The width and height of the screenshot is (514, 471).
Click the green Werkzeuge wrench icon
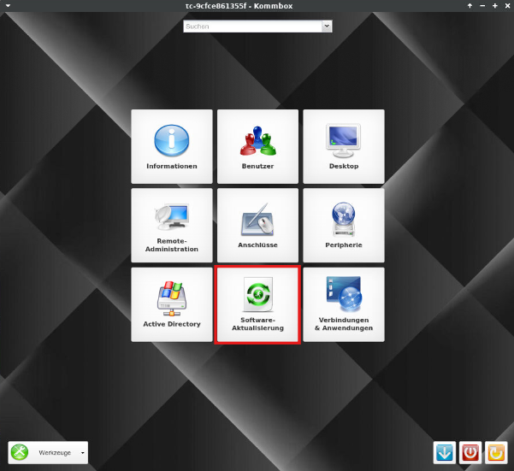(x=21, y=452)
